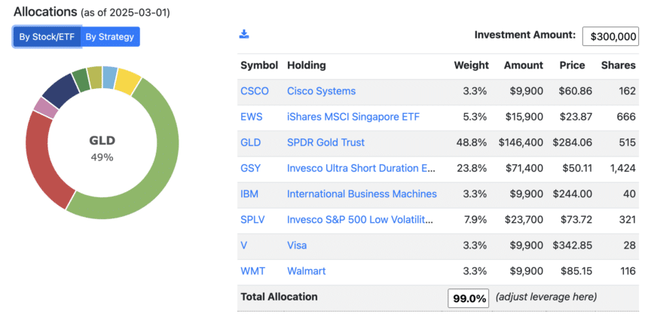Click the navy blue SPLV donut slice
The width and height of the screenshot is (648, 317).
coord(60,90)
